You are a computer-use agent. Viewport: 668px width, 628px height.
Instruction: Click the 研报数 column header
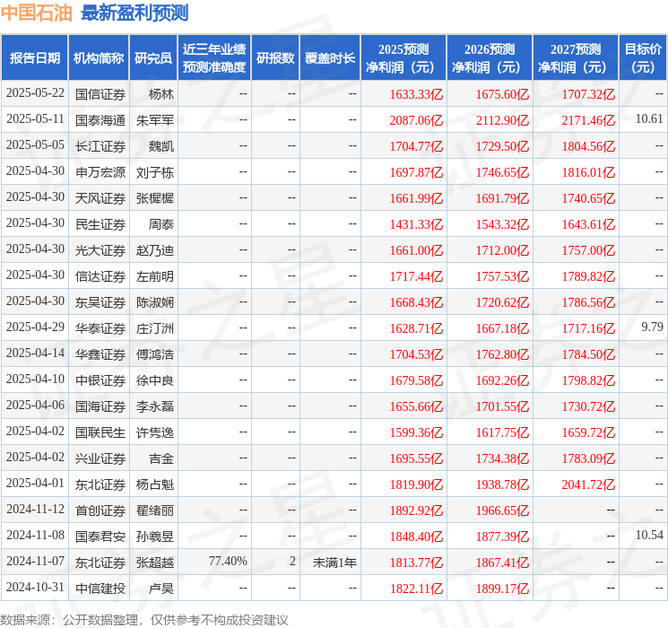click(275, 58)
